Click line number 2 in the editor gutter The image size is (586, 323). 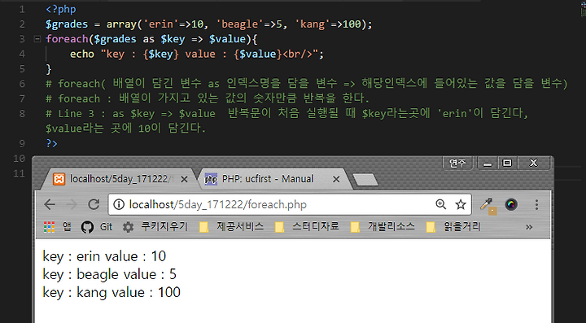click(22, 24)
